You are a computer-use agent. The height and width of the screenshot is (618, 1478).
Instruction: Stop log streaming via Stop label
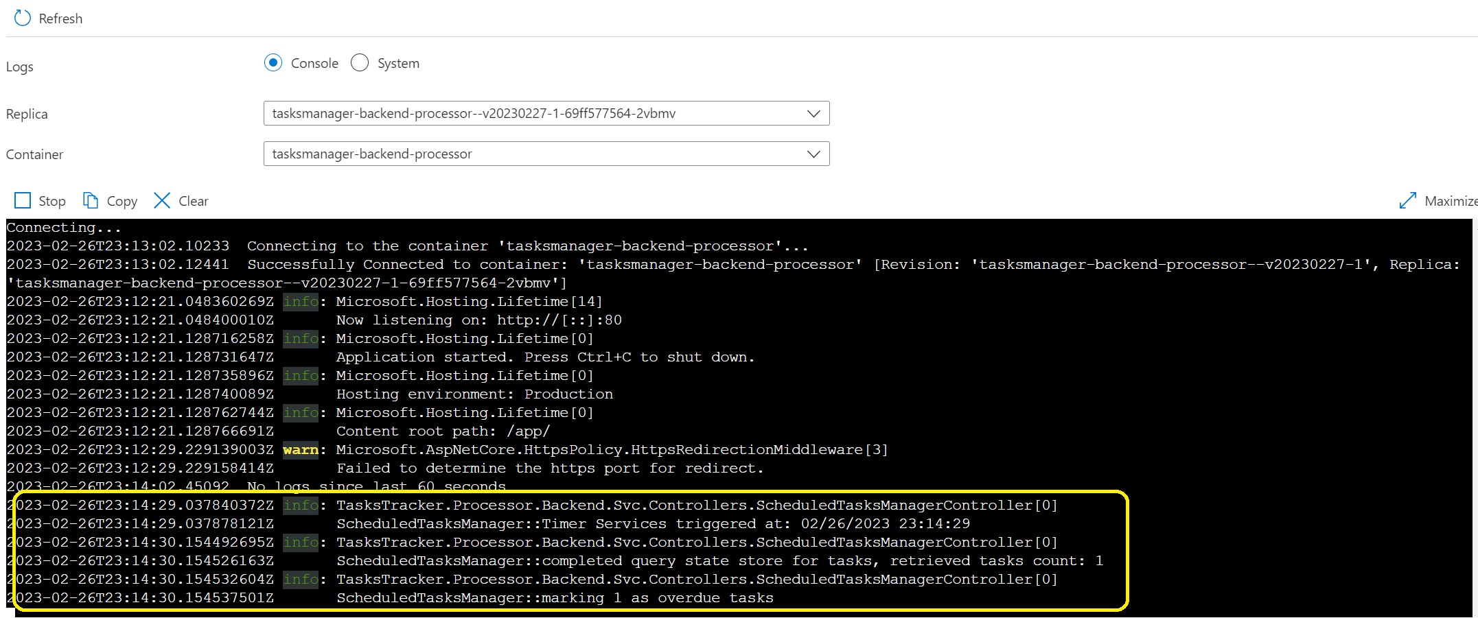pos(52,202)
